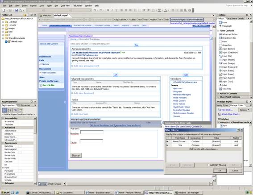253x195 pixels.
Task: Show categorized view in Tag Properties
Action: click(x=4, y=110)
